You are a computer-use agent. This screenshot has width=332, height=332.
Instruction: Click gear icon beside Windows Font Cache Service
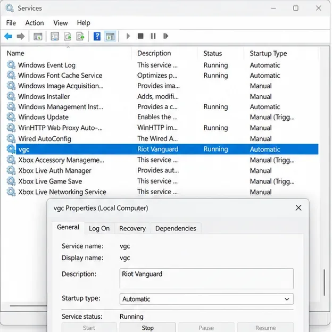[11, 75]
